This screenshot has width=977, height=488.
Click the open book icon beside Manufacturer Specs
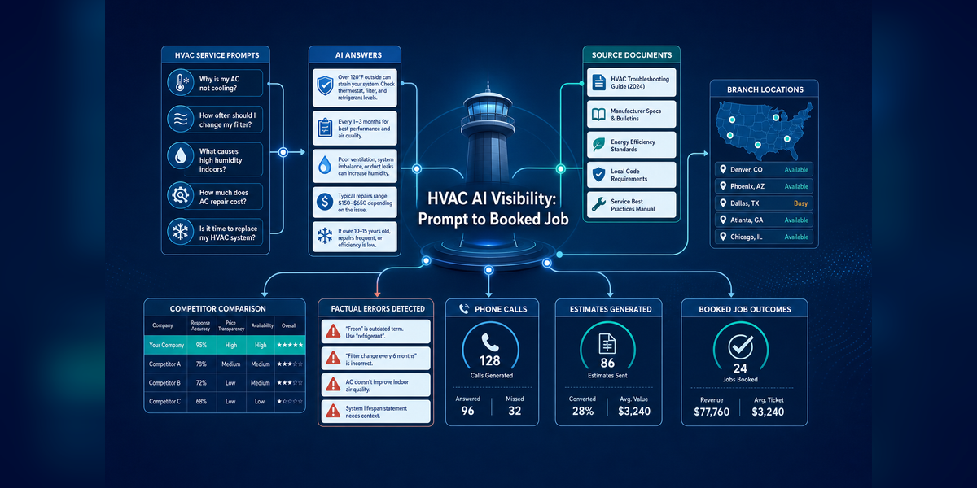[x=597, y=115]
